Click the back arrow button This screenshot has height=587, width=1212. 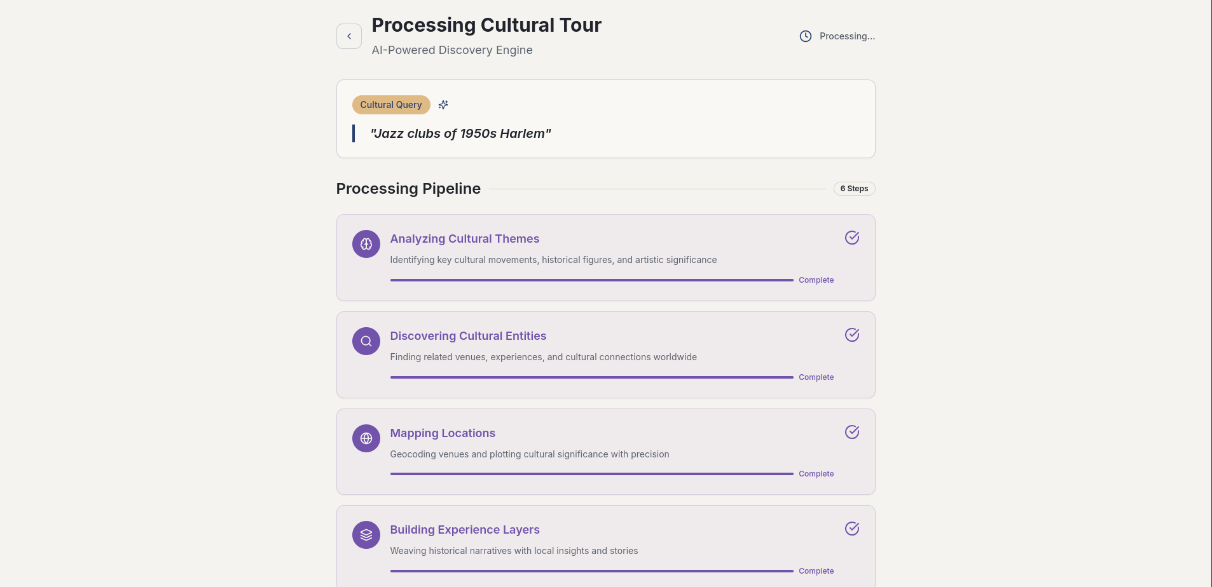[348, 36]
